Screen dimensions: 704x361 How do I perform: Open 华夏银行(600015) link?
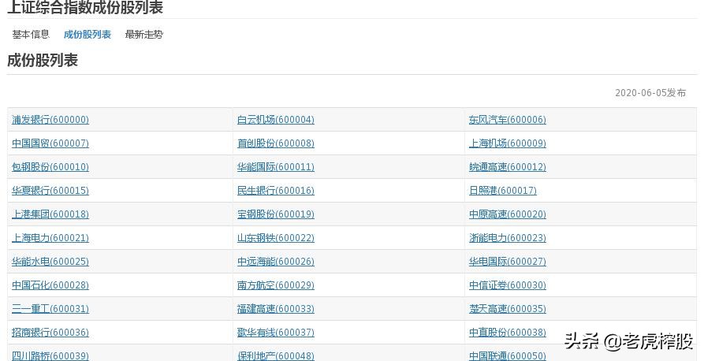pos(50,191)
